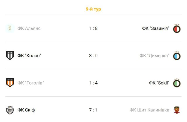Select the 9-й тур round heading
Viewport: 187px width, 122px height.
tap(93, 9)
